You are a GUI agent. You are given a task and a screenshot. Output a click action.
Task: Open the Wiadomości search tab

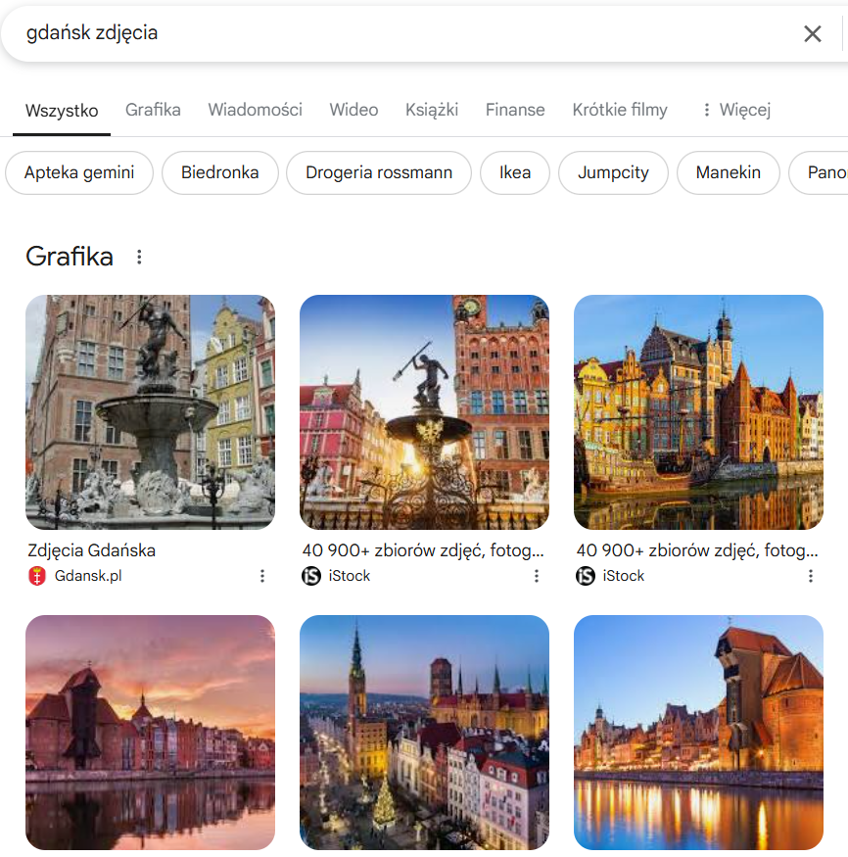coord(255,110)
